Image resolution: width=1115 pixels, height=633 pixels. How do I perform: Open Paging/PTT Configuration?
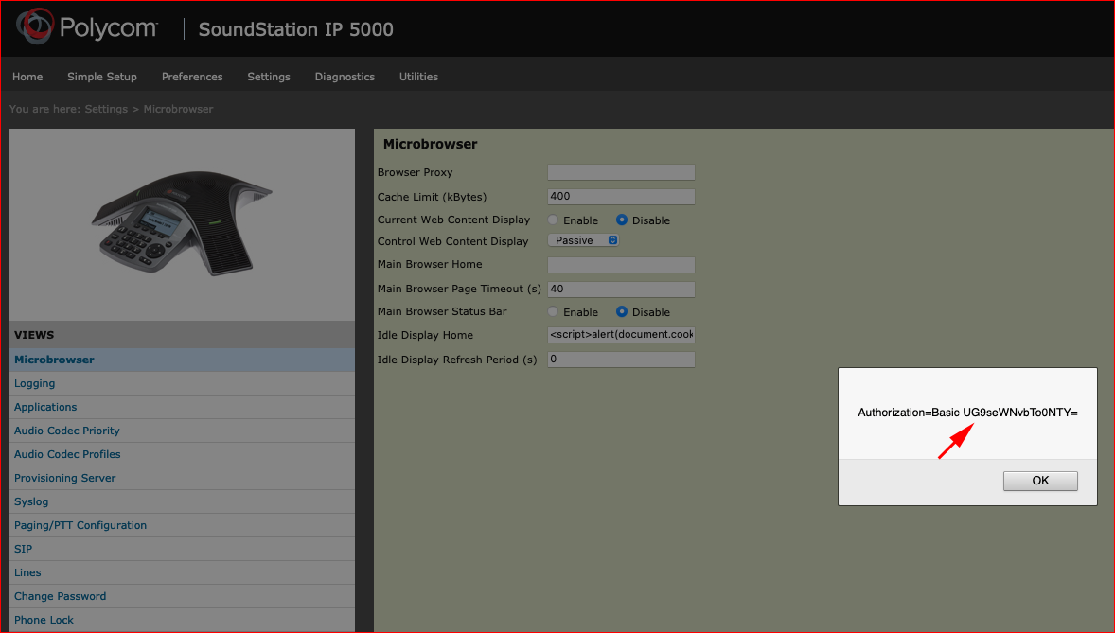click(x=80, y=525)
